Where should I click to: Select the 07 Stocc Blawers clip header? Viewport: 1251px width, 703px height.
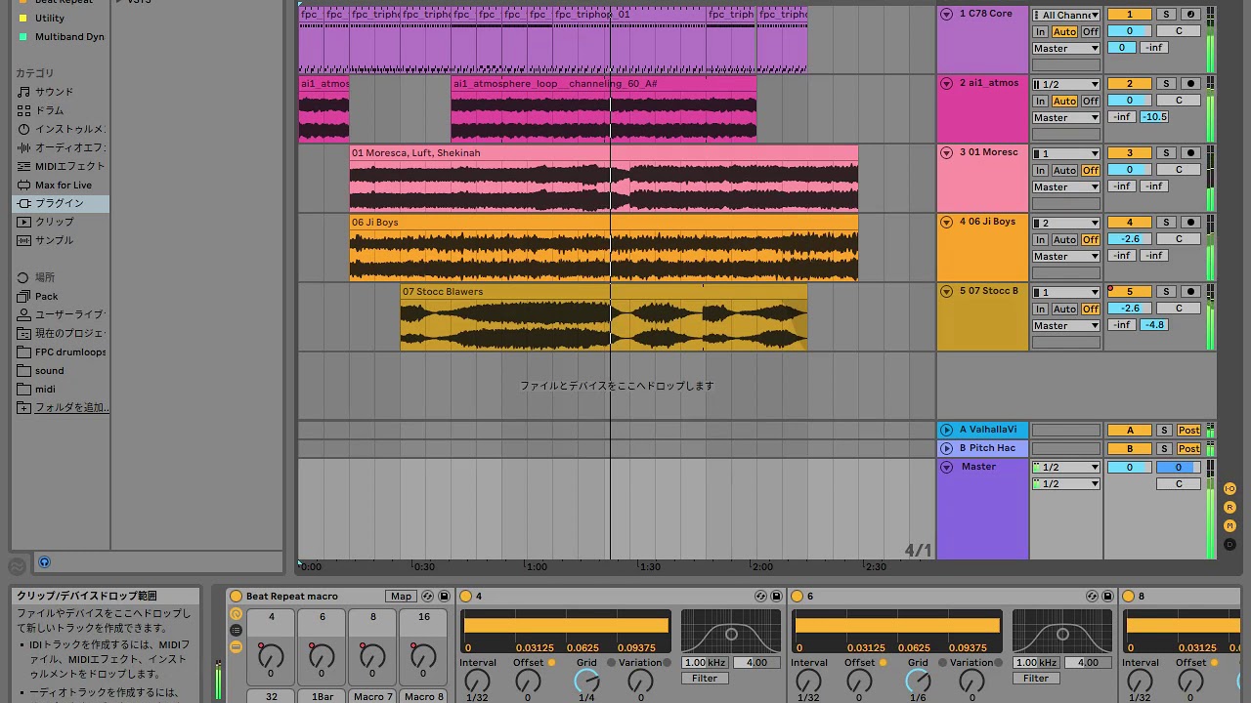coord(604,292)
